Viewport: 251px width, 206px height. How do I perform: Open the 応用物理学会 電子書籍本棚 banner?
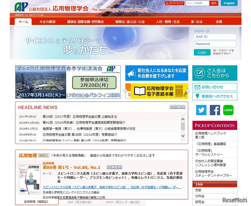click(159, 91)
